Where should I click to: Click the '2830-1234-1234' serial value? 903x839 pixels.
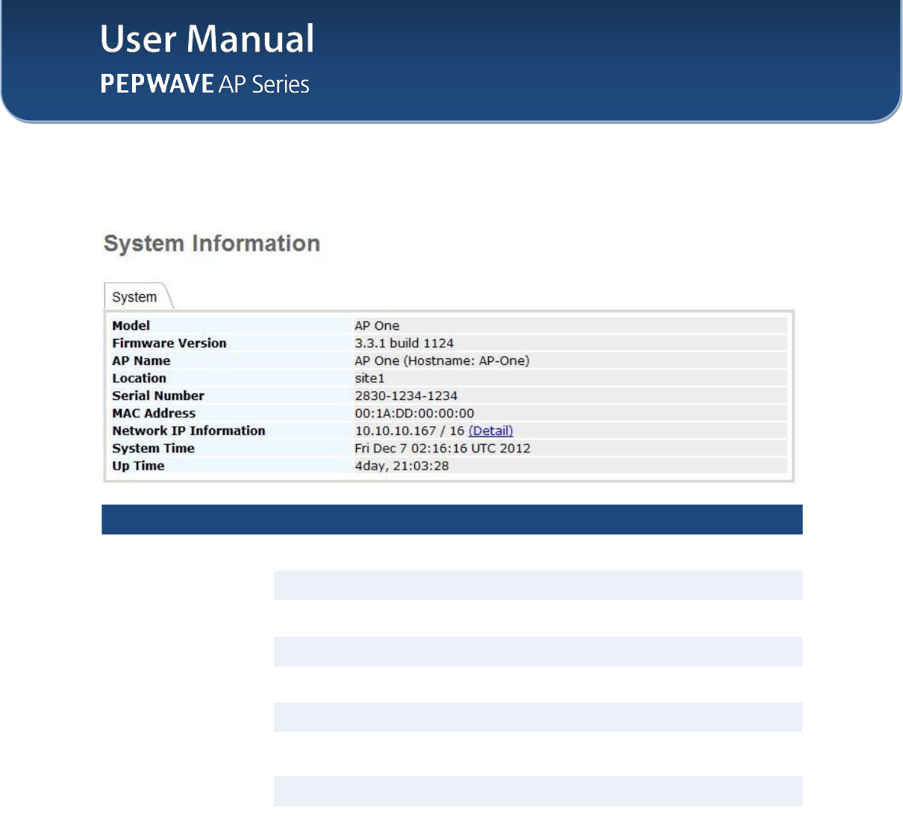click(x=406, y=396)
